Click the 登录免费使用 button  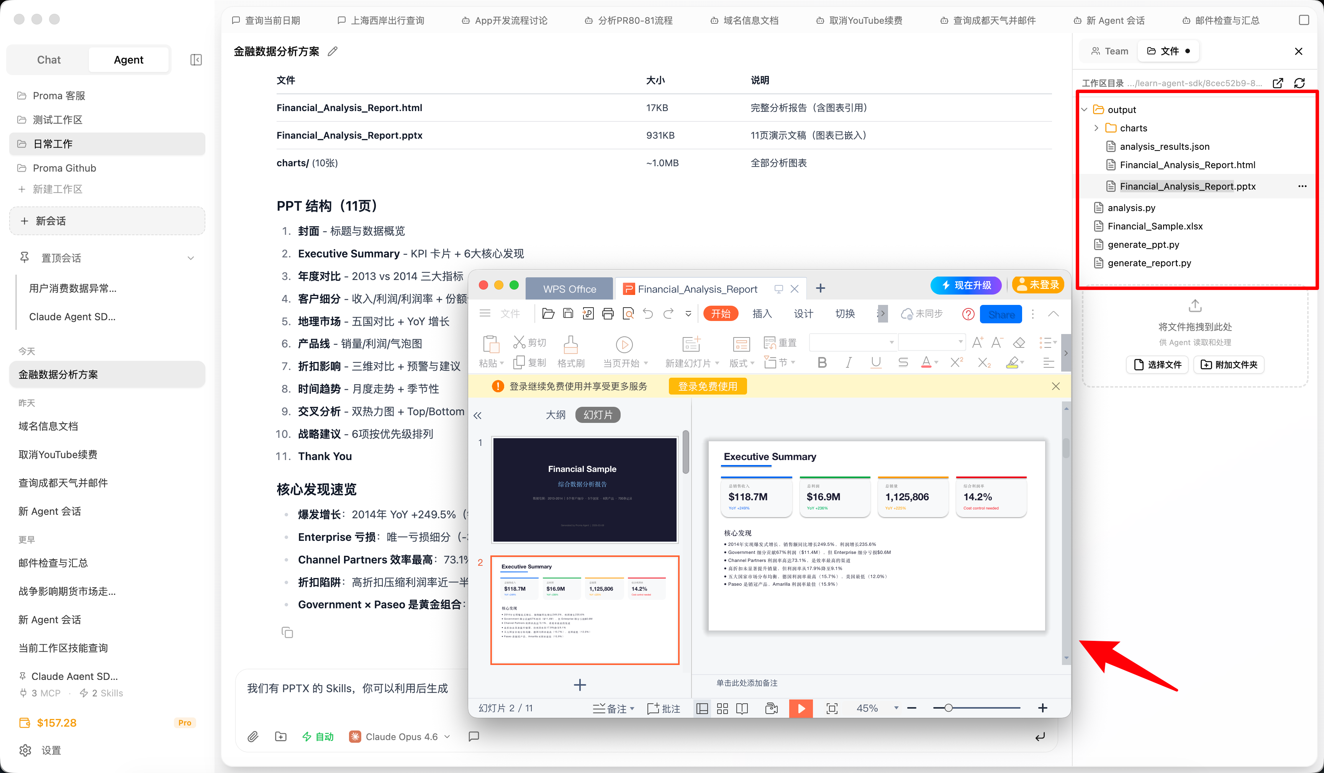(708, 386)
